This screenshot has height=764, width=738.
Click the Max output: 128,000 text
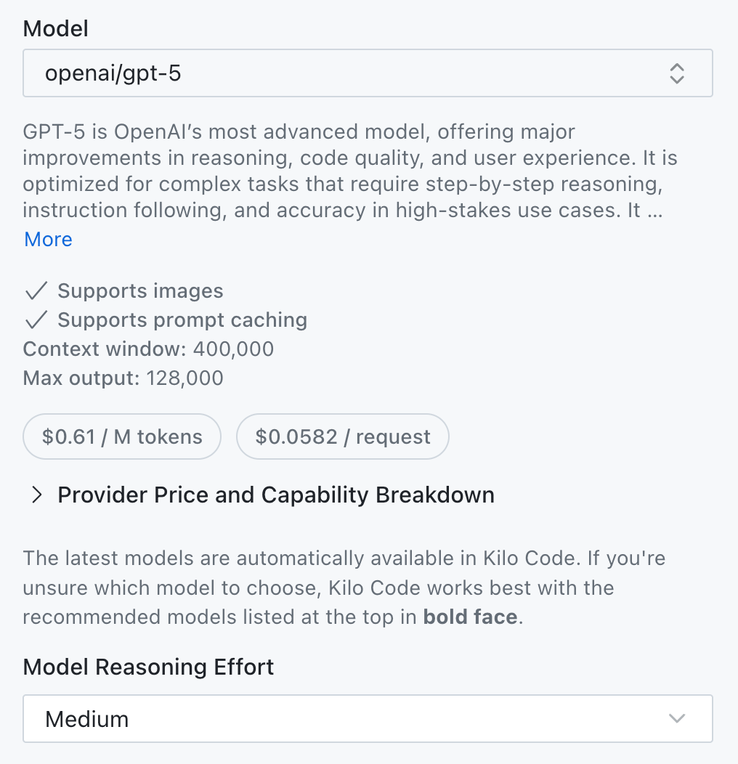click(x=123, y=378)
